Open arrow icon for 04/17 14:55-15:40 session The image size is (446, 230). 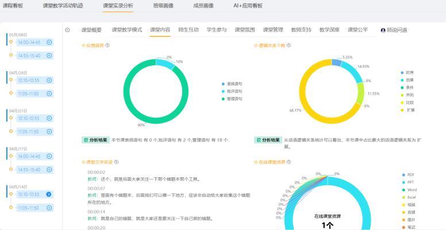coord(49,170)
